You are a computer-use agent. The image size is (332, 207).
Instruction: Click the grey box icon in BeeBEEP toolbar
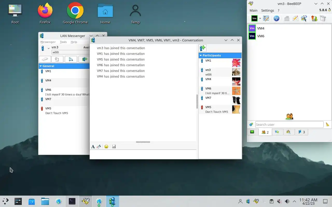point(323,18)
